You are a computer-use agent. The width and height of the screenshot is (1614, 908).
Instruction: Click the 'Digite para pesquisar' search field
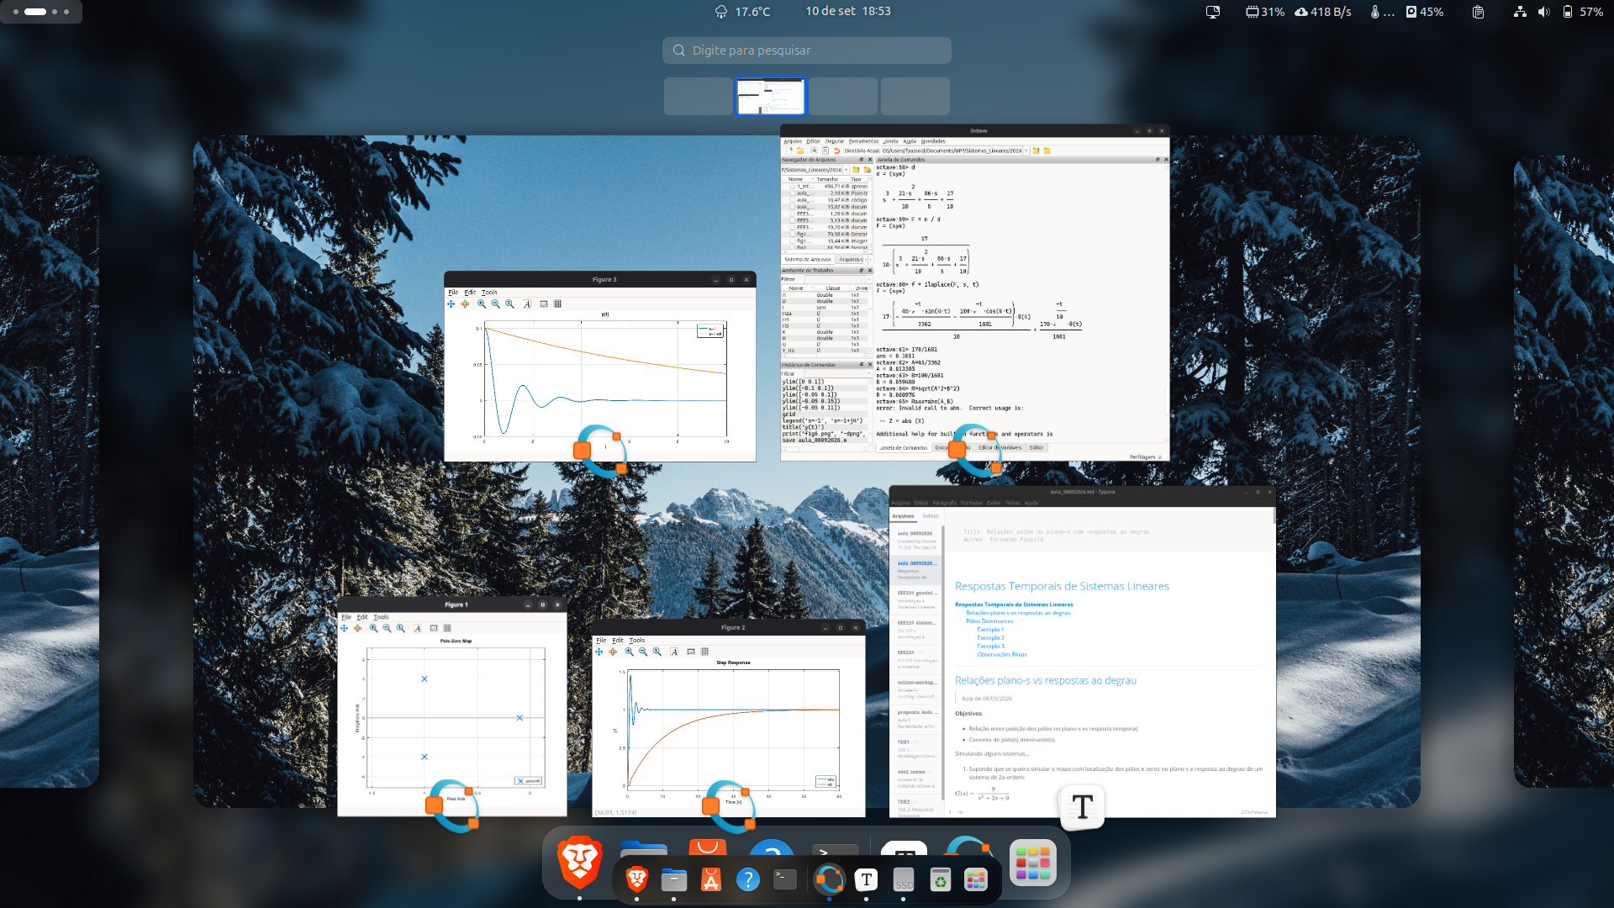pyautogui.click(x=807, y=50)
